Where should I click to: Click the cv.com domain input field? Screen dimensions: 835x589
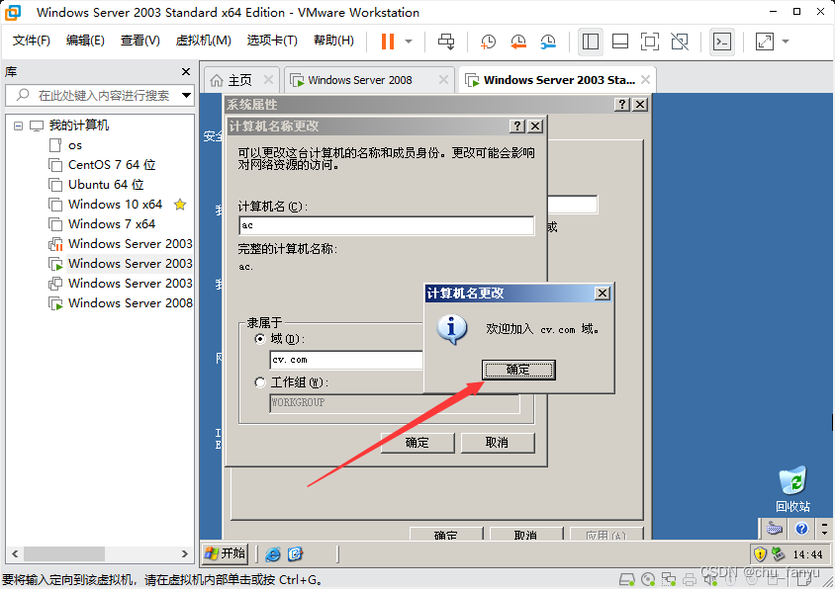pyautogui.click(x=346, y=360)
